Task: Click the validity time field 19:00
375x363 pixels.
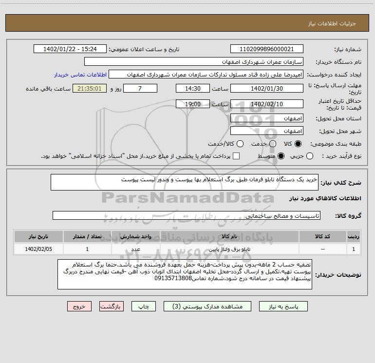Action: [193, 104]
